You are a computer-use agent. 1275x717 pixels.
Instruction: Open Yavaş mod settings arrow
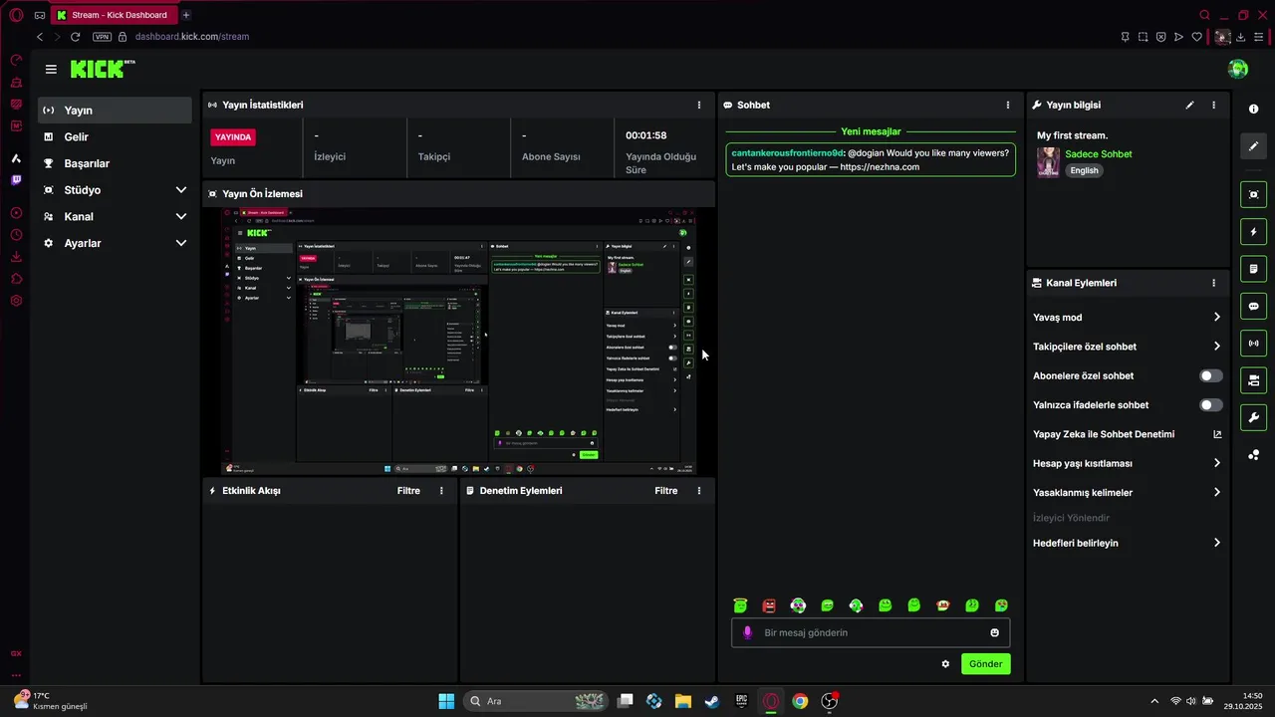(1216, 318)
